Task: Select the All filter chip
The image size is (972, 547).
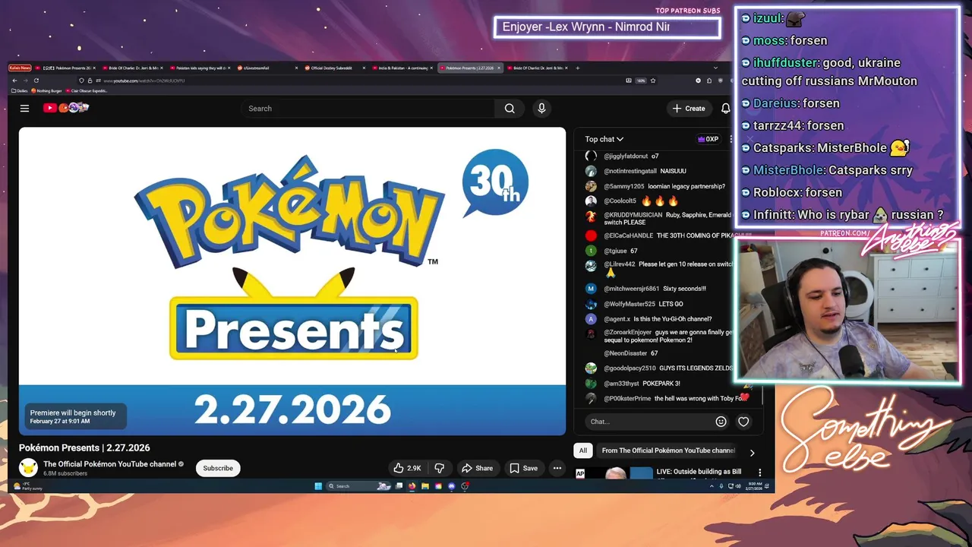Action: [582, 451]
